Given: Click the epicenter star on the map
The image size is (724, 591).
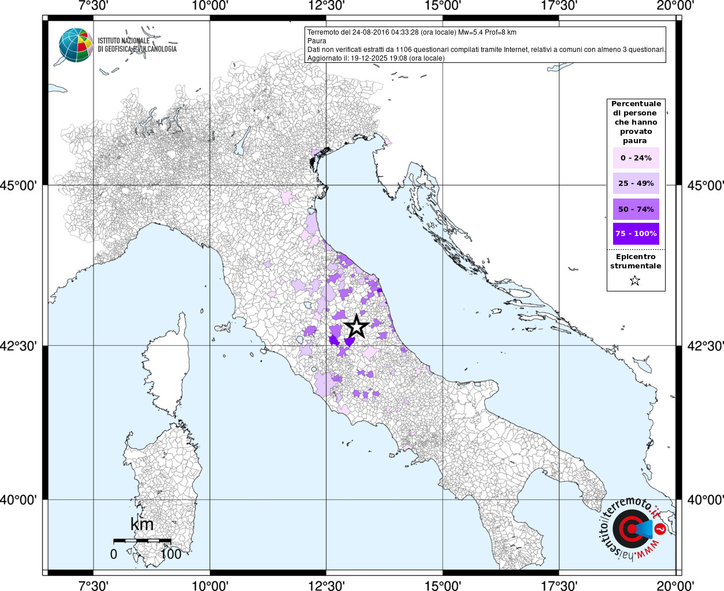Looking at the screenshot, I should click(357, 327).
